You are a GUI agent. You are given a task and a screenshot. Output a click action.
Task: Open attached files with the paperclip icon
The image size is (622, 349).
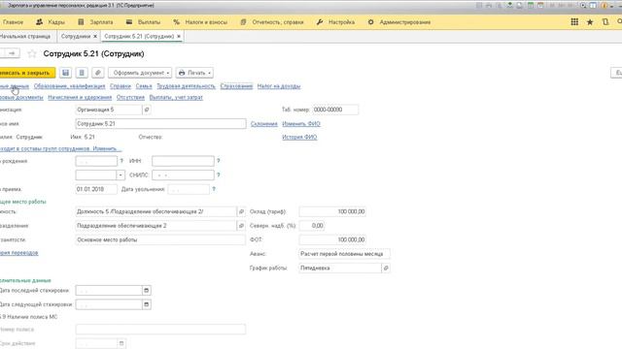[x=97, y=73]
